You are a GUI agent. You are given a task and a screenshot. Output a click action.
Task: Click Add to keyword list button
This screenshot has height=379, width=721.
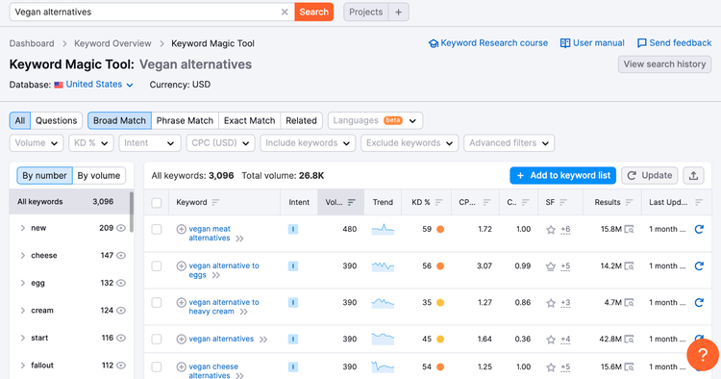click(562, 175)
